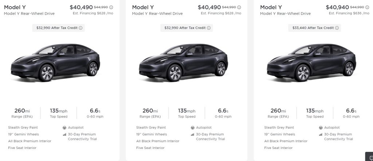Click Autopilot steering wheel icon on third card

click(321, 128)
